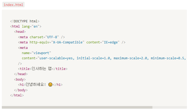Click the closing body tag
The image size is (189, 111).
pos(21,90)
